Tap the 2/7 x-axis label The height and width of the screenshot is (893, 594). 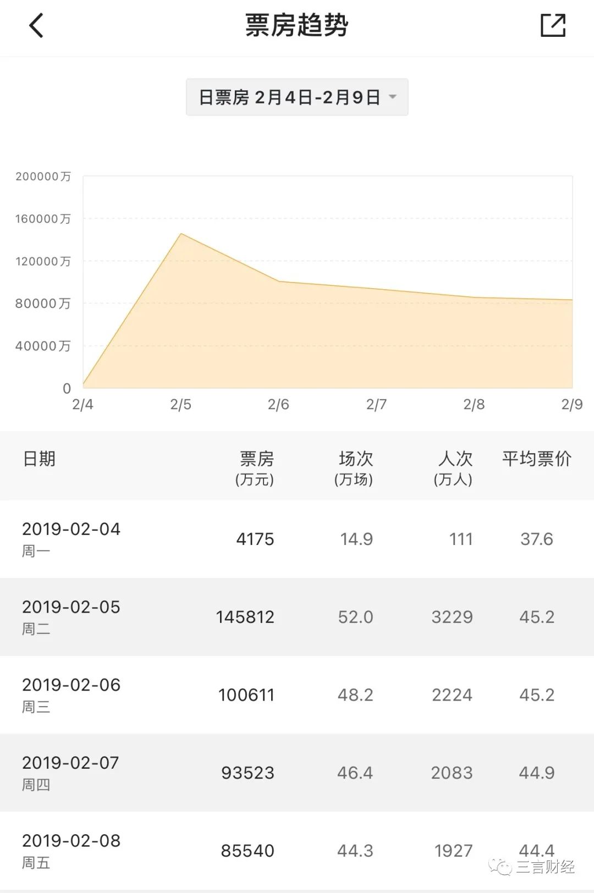coord(376,405)
